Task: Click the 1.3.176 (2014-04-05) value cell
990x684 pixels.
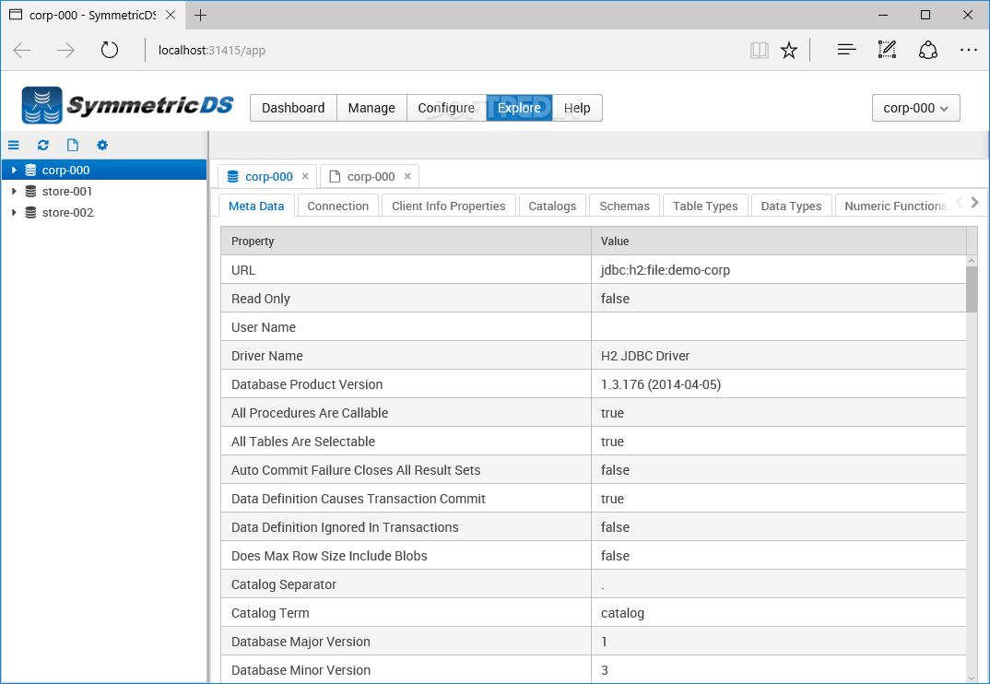Action: [x=779, y=384]
